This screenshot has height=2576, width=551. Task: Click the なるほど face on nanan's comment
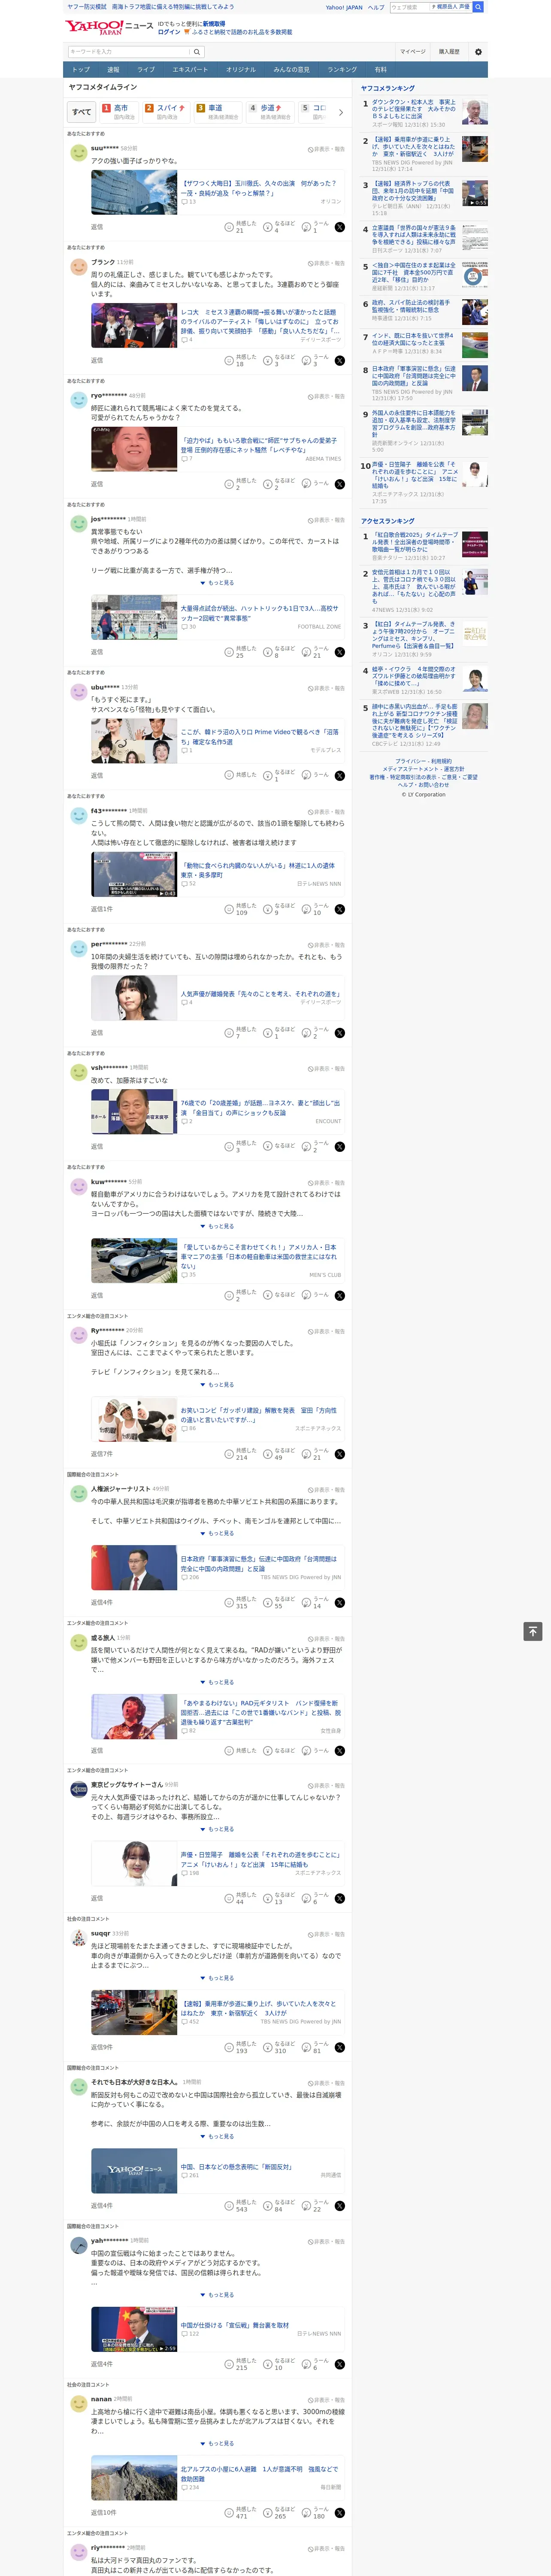click(268, 2512)
